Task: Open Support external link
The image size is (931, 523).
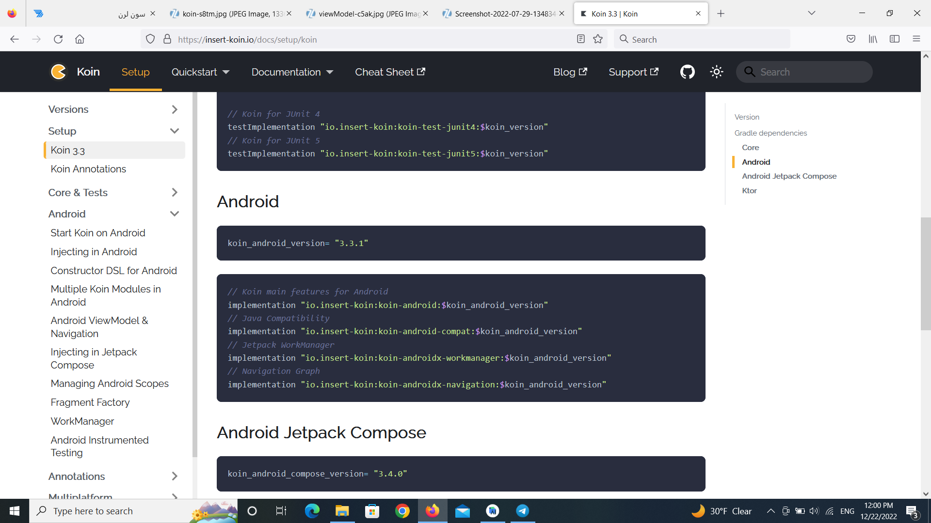Action: click(633, 72)
